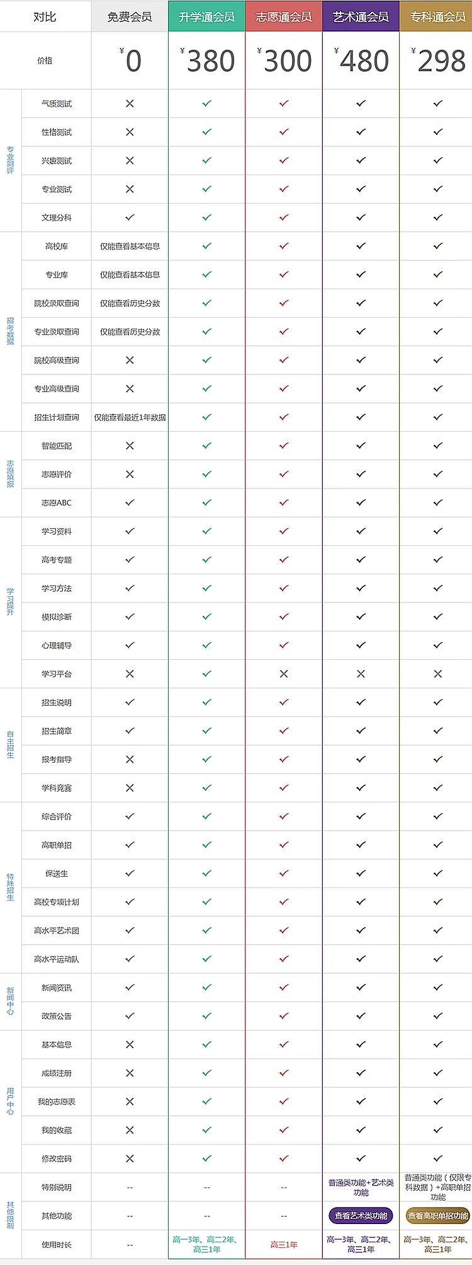Click the 查看高职单招功能 button
The height and width of the screenshot is (1265, 472).
(438, 1216)
